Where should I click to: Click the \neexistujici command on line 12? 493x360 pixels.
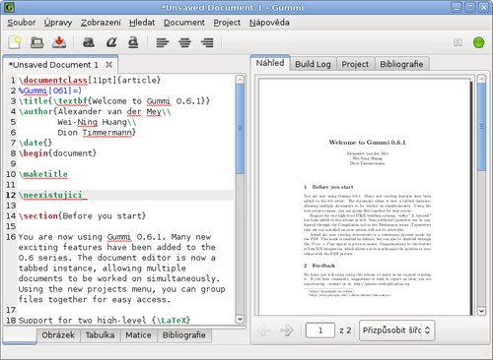click(51, 195)
